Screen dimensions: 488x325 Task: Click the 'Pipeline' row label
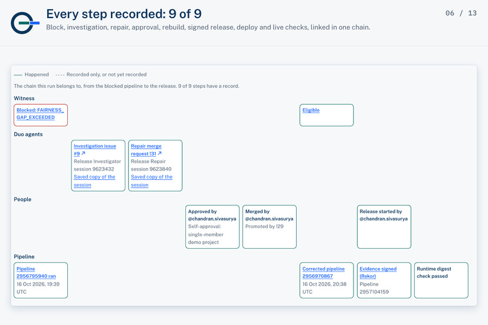[24, 257]
